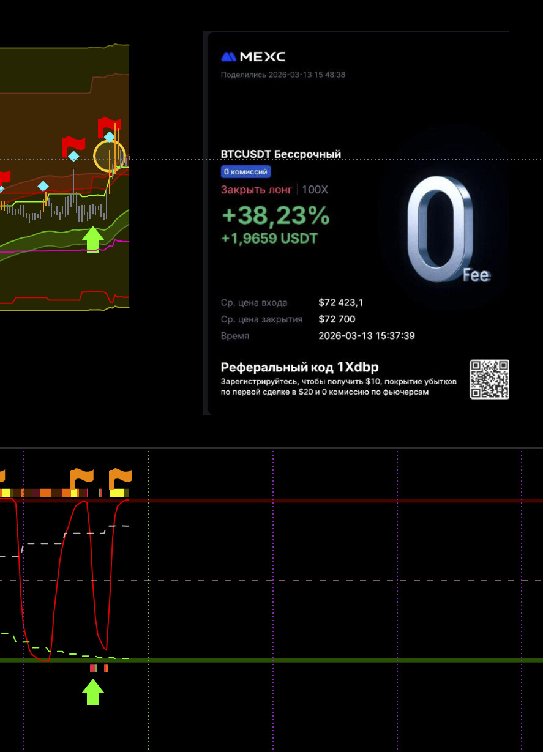Click the Реферальный код 1Xdbp heading
Screen dimensions: 543x752
tap(299, 367)
